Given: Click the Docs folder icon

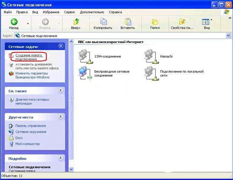Looking at the screenshot, I should click(x=11, y=138).
